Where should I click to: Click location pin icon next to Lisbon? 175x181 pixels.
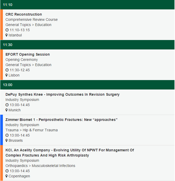click(x=7, y=75)
